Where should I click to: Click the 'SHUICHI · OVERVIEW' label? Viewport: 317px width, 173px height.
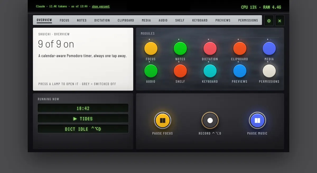pos(54,34)
